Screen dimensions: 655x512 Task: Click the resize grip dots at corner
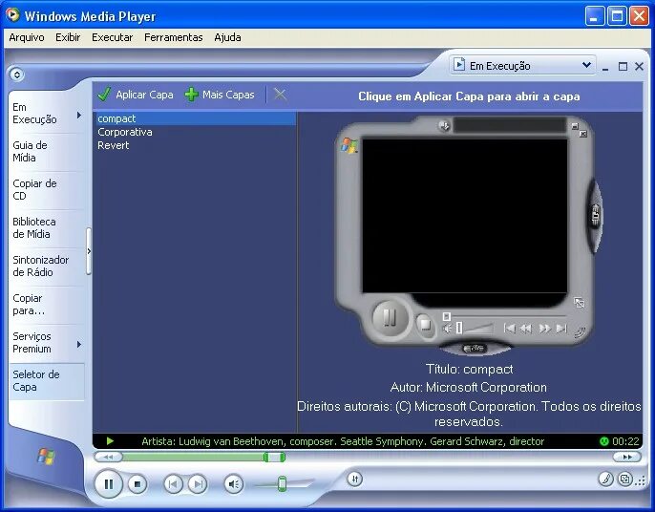coord(642,480)
